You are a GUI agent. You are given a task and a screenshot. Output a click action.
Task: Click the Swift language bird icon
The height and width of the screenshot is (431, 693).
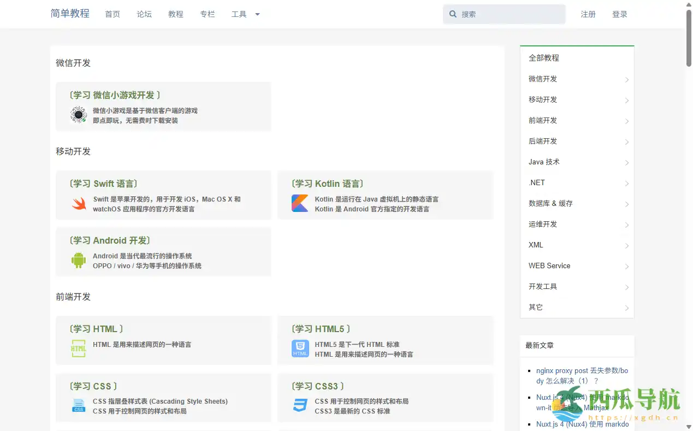[79, 204]
